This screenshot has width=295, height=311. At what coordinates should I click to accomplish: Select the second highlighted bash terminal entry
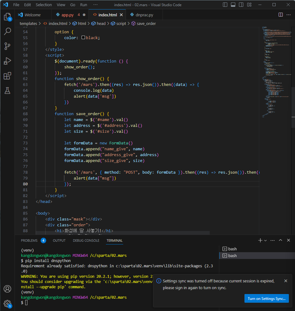pyautogui.click(x=257, y=256)
